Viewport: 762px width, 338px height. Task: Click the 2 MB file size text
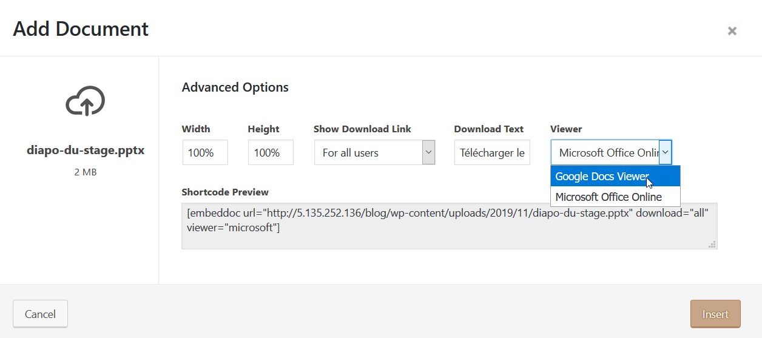click(86, 172)
